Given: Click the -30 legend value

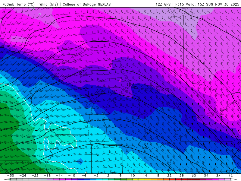Looking at the screenshot, I should click(x=11, y=176).
